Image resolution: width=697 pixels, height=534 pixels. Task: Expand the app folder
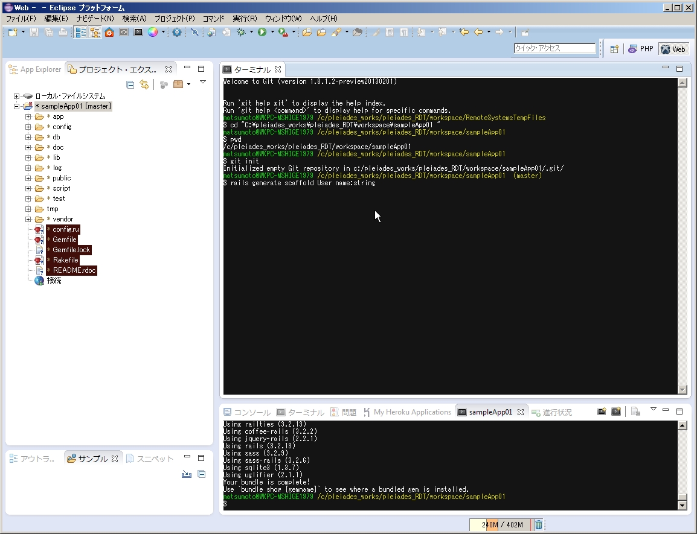click(28, 116)
